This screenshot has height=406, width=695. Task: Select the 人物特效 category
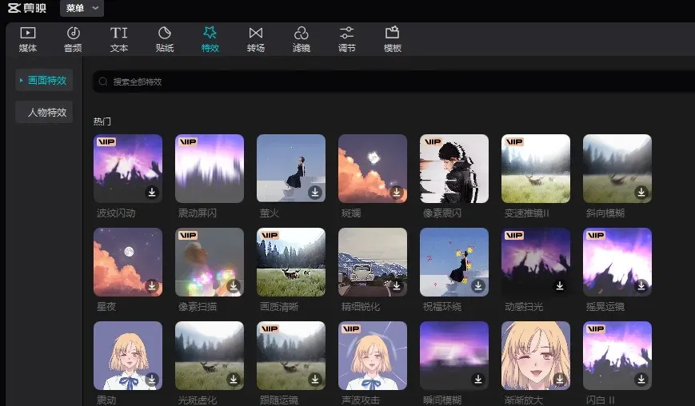[x=44, y=112]
